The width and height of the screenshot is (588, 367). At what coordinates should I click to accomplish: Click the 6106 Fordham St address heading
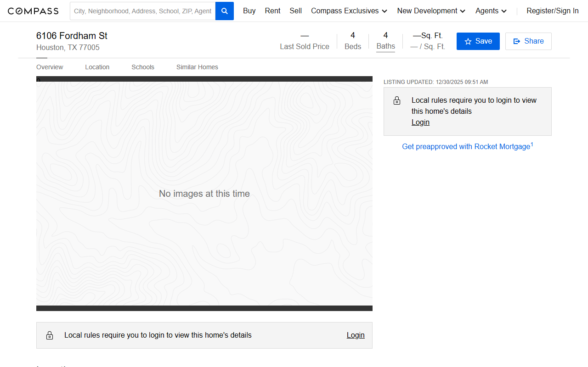[x=72, y=36]
